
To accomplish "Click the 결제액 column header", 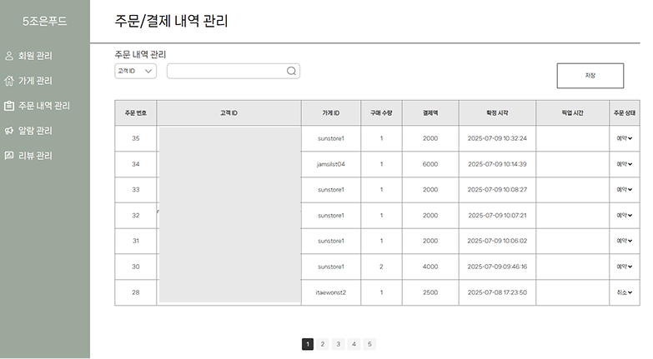I will click(x=430, y=112).
